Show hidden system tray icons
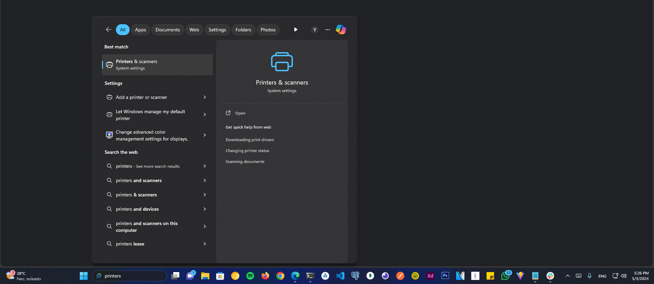 [568, 276]
